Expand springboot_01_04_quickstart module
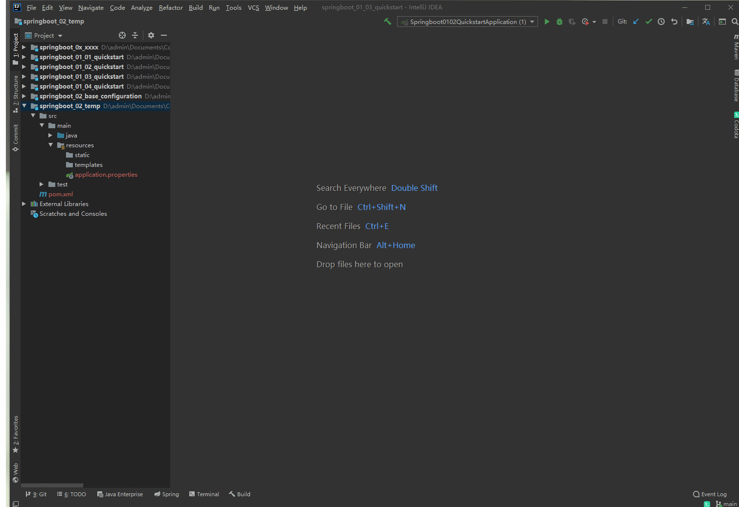The height and width of the screenshot is (507, 739). pos(24,87)
